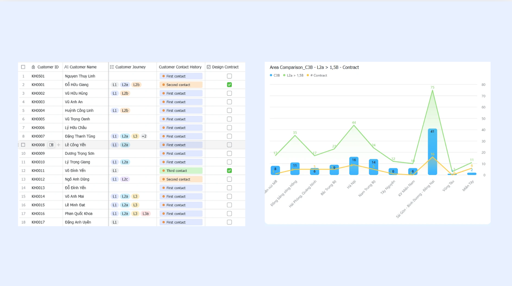The height and width of the screenshot is (286, 512).
Task: Click the Customer Name column header
Action: (x=83, y=67)
